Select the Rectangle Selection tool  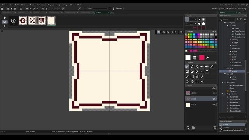(x=192, y=77)
